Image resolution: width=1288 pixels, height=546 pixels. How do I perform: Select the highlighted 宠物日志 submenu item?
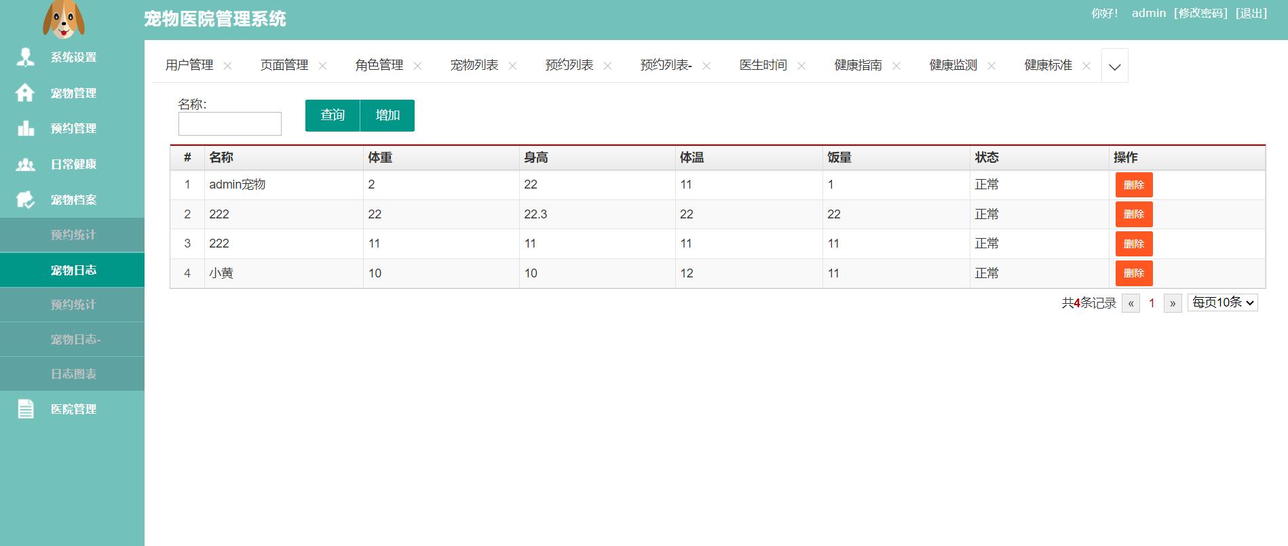pos(72,270)
